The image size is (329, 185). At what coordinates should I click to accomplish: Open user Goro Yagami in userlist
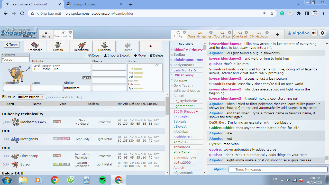(x=186, y=86)
